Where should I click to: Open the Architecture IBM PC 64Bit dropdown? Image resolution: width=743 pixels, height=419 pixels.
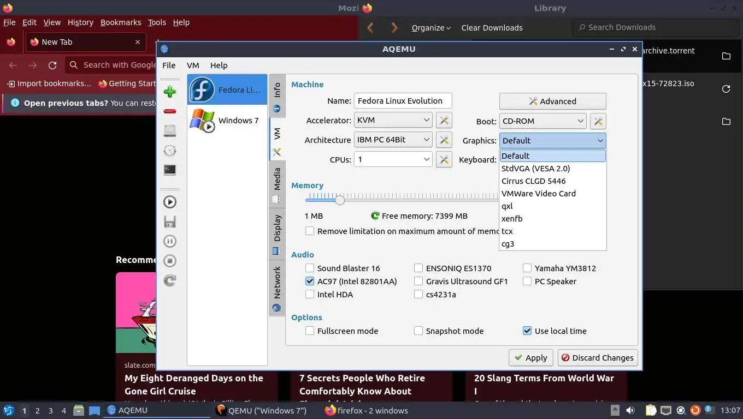click(x=393, y=140)
